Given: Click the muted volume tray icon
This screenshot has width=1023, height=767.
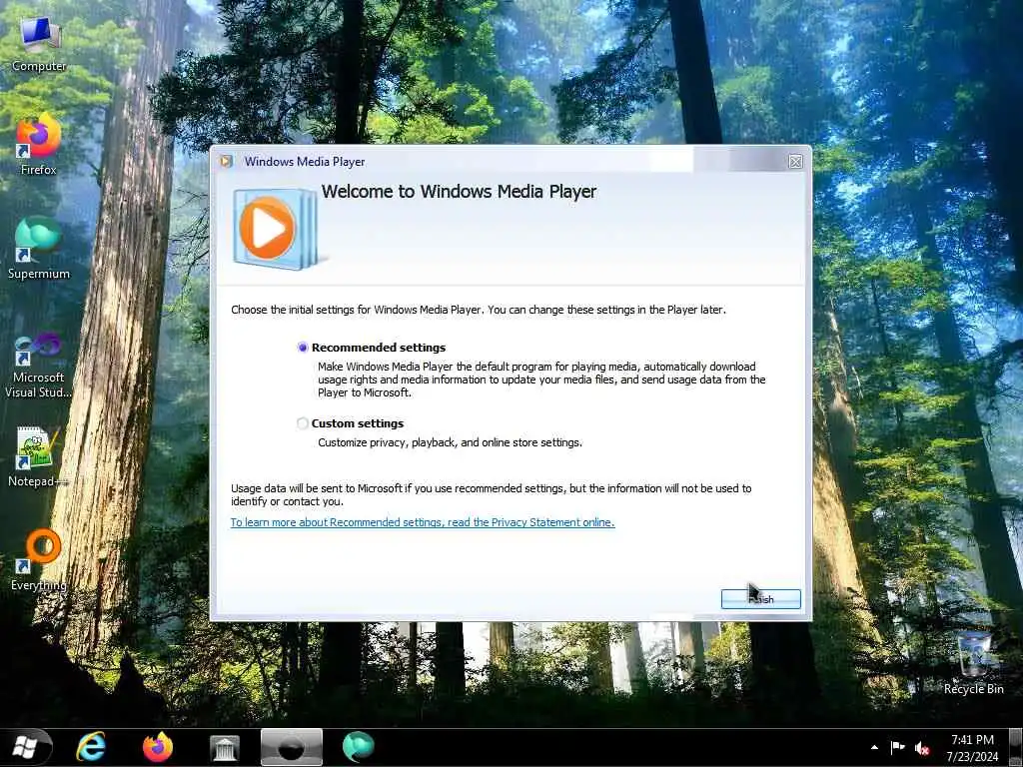Looking at the screenshot, I should 922,748.
